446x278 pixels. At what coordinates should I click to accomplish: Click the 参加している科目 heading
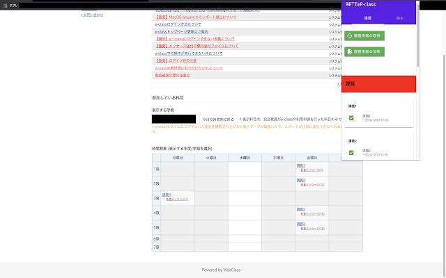pos(168,98)
